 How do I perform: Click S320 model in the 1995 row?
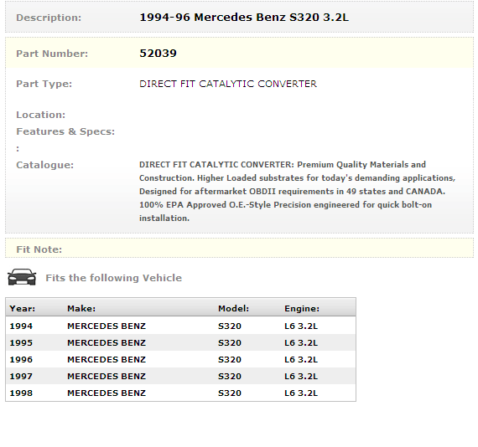230,343
